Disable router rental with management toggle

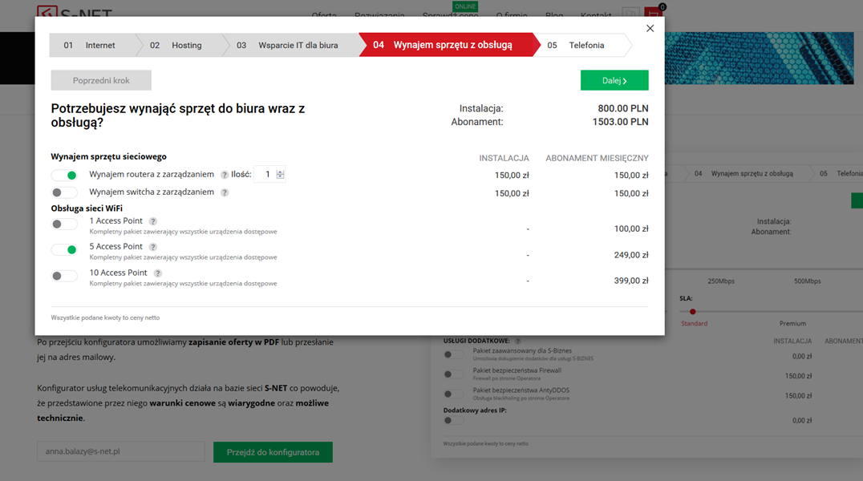click(64, 175)
